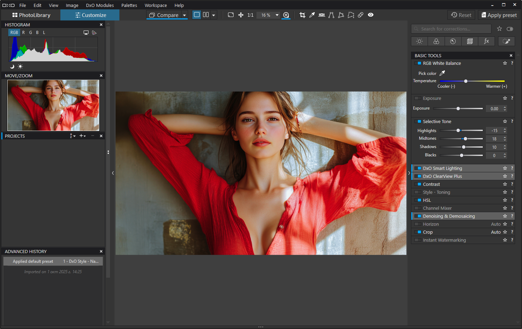Open the Local Adjustments brush icon
The width and height of the screenshot is (522, 329).
pyautogui.click(x=506, y=41)
